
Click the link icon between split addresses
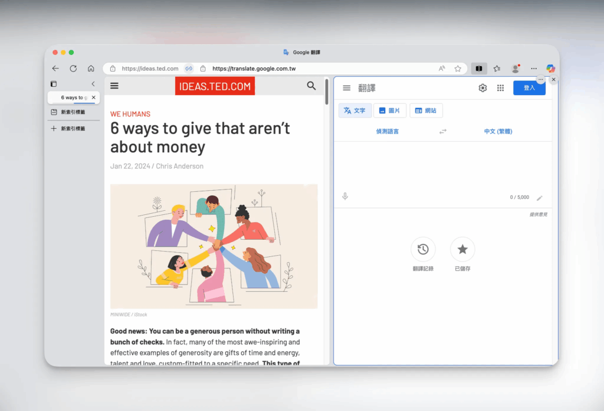pyautogui.click(x=189, y=68)
